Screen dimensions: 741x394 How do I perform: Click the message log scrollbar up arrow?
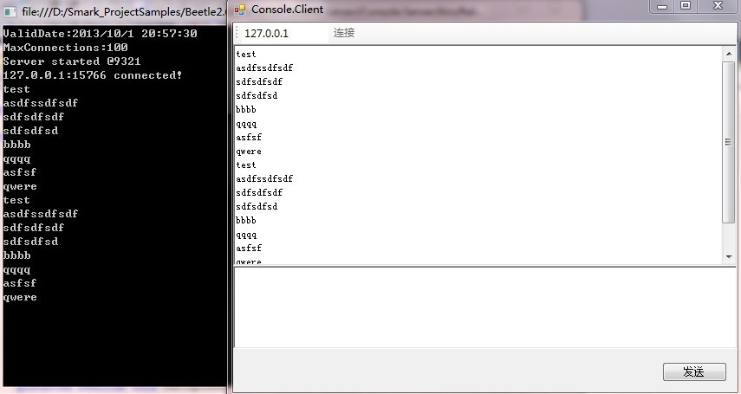(729, 54)
